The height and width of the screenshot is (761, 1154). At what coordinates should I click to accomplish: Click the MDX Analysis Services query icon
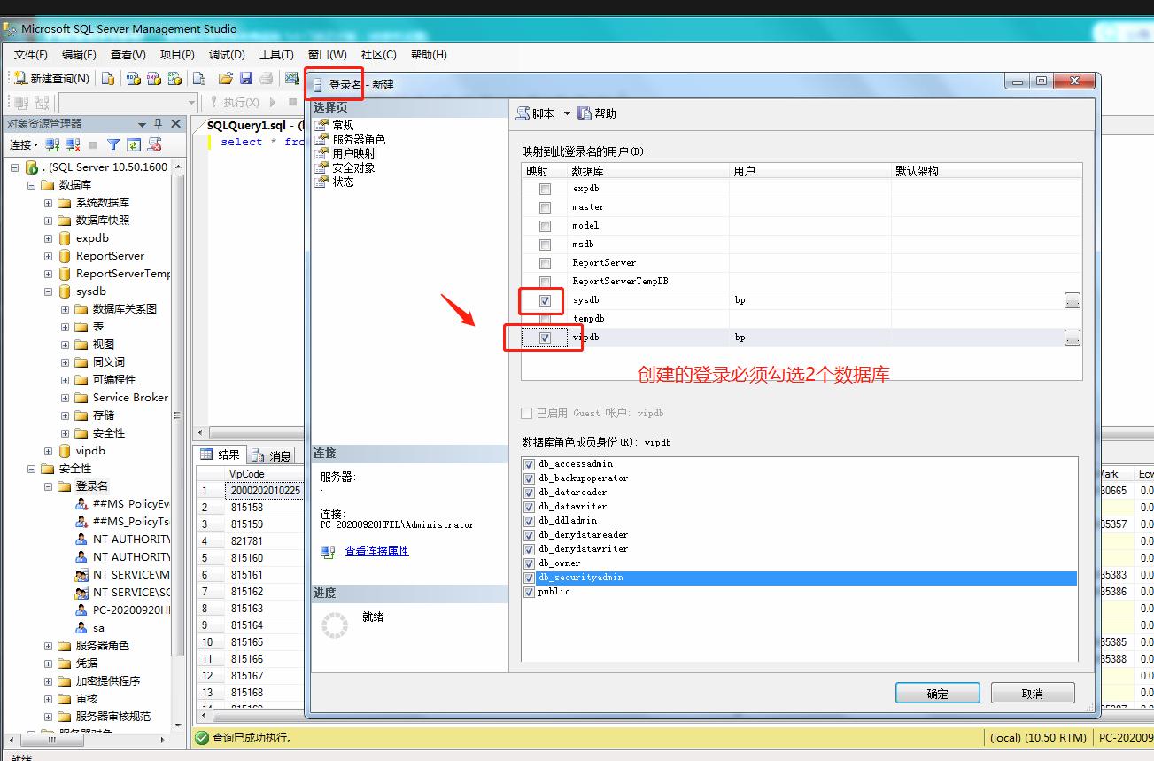click(x=134, y=78)
